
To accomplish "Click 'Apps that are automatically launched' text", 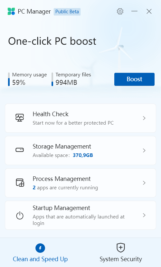I will [x=79, y=220].
